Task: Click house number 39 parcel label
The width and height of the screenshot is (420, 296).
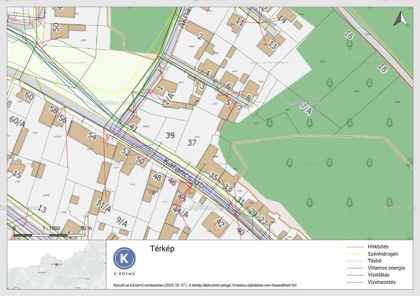Action: [x=170, y=135]
